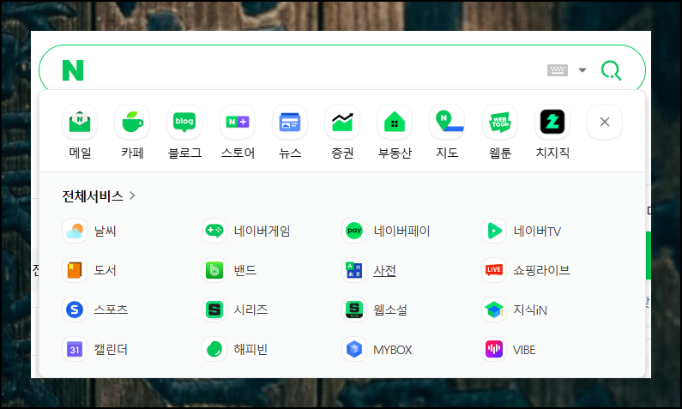This screenshot has height=409, width=682.
Task: Click the Sports (스포츠) S icon
Action: [x=75, y=310]
